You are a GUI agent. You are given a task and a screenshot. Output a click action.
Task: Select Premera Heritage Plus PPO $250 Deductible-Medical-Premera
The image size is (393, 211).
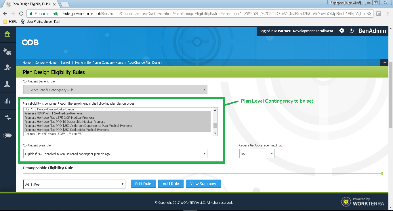pyautogui.click(x=117, y=130)
